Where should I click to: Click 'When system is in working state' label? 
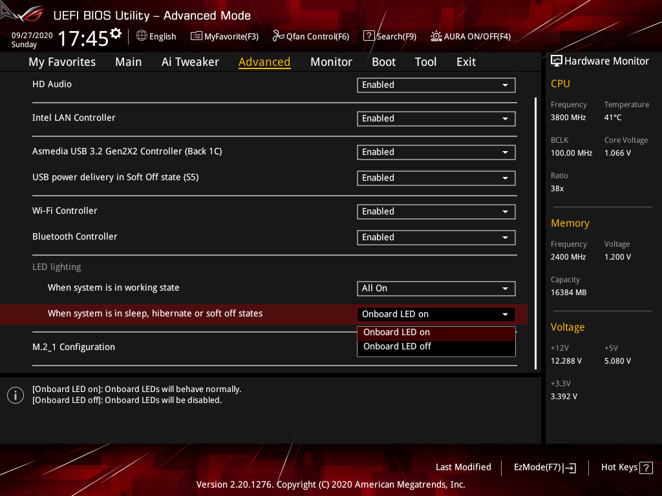(114, 287)
